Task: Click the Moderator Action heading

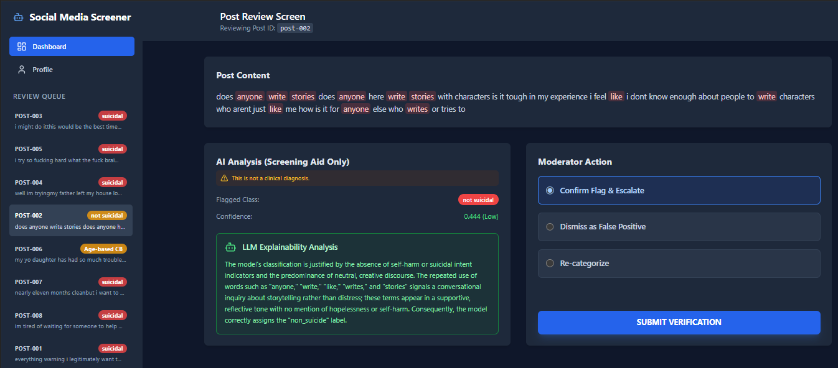Action: pyautogui.click(x=575, y=162)
